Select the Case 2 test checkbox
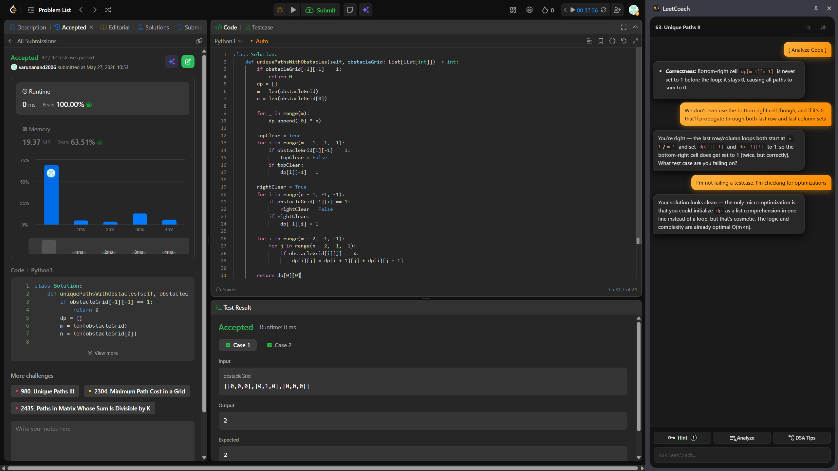Viewport: 838px width, 471px height. pos(270,345)
